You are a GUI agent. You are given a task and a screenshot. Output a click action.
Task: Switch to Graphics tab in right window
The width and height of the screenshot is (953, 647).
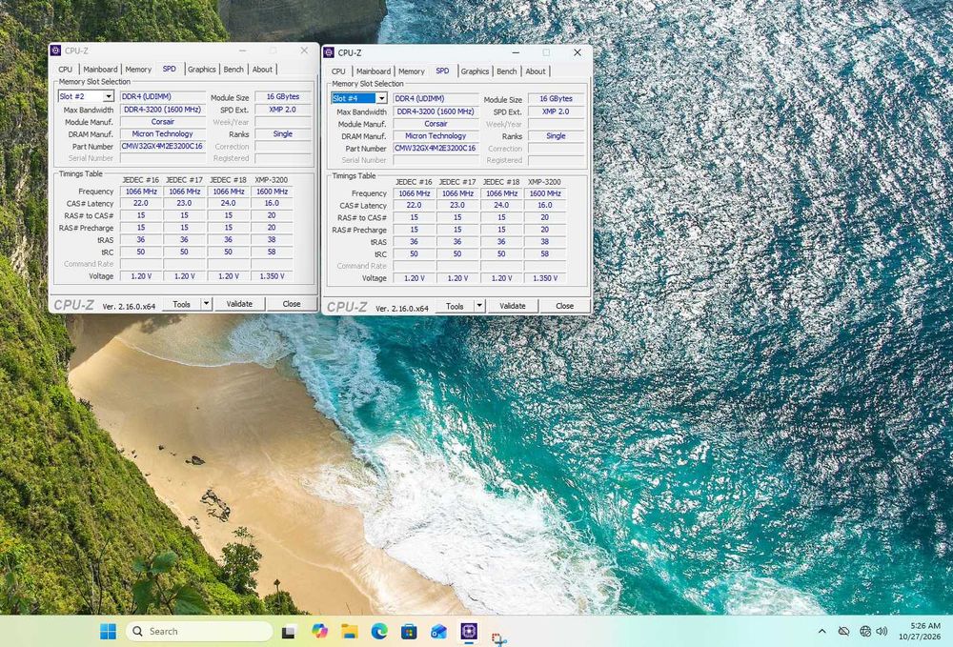click(475, 71)
